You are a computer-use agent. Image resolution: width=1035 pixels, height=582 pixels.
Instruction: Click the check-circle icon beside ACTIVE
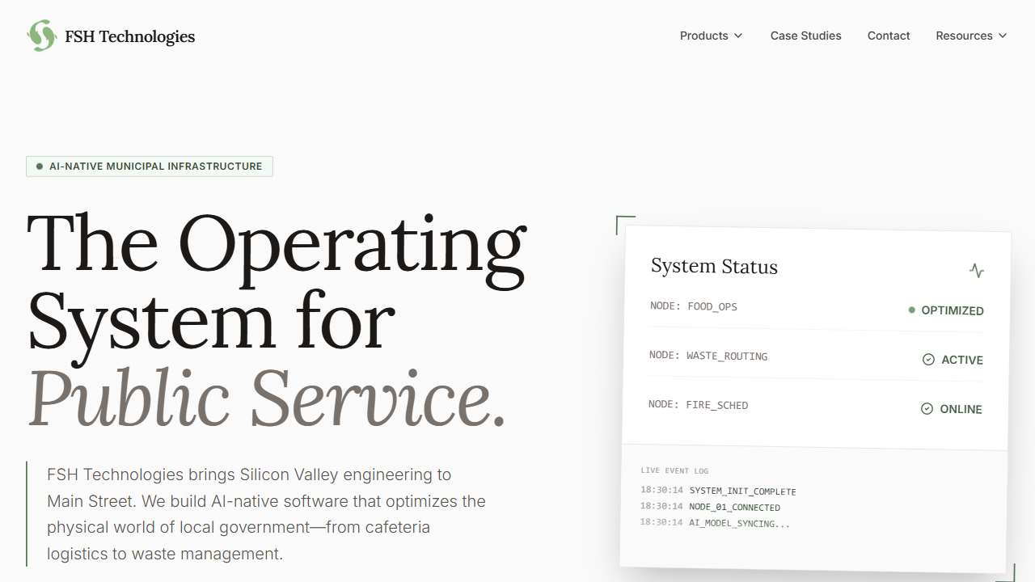[928, 360]
